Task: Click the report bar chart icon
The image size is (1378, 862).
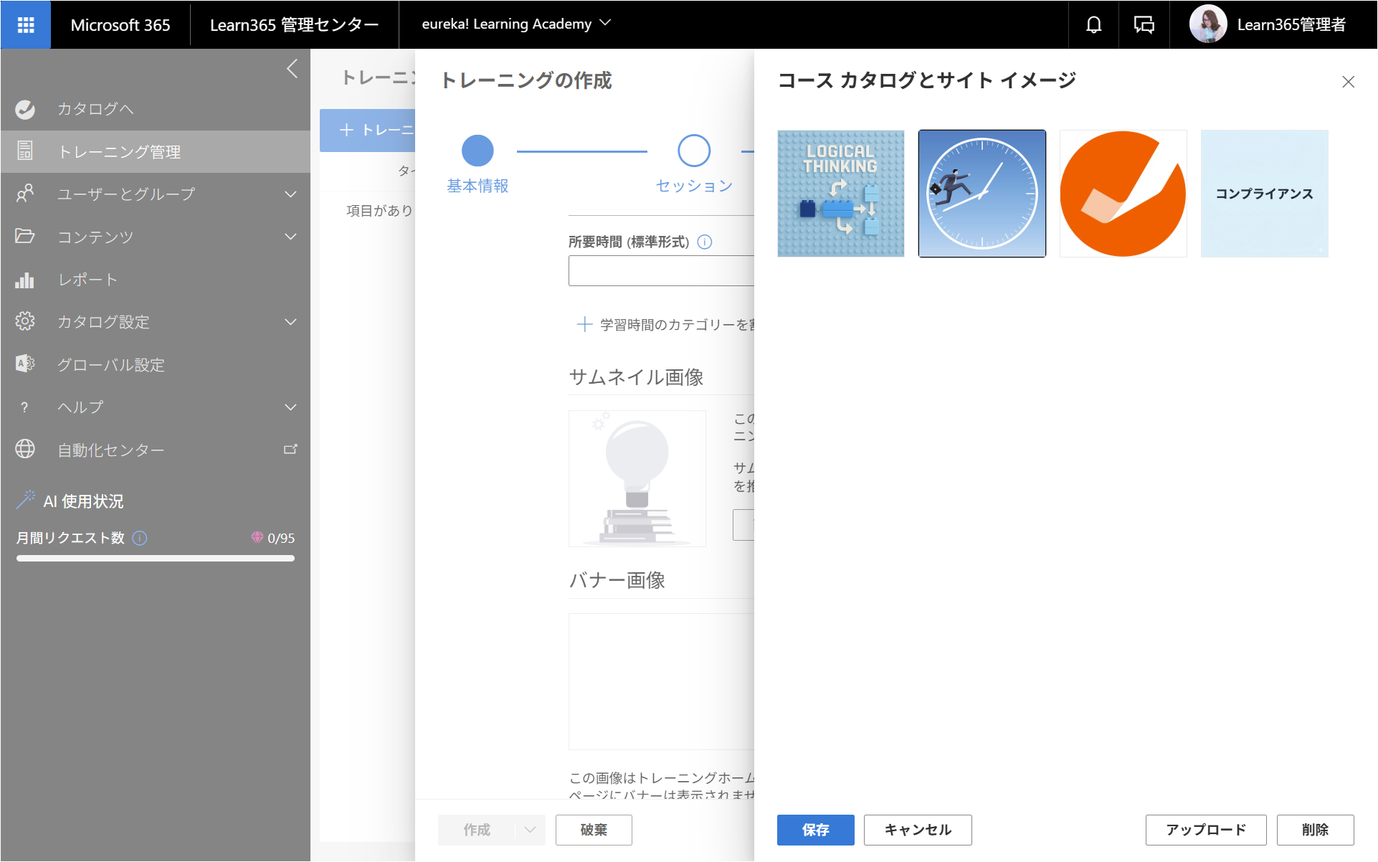Action: [25, 280]
